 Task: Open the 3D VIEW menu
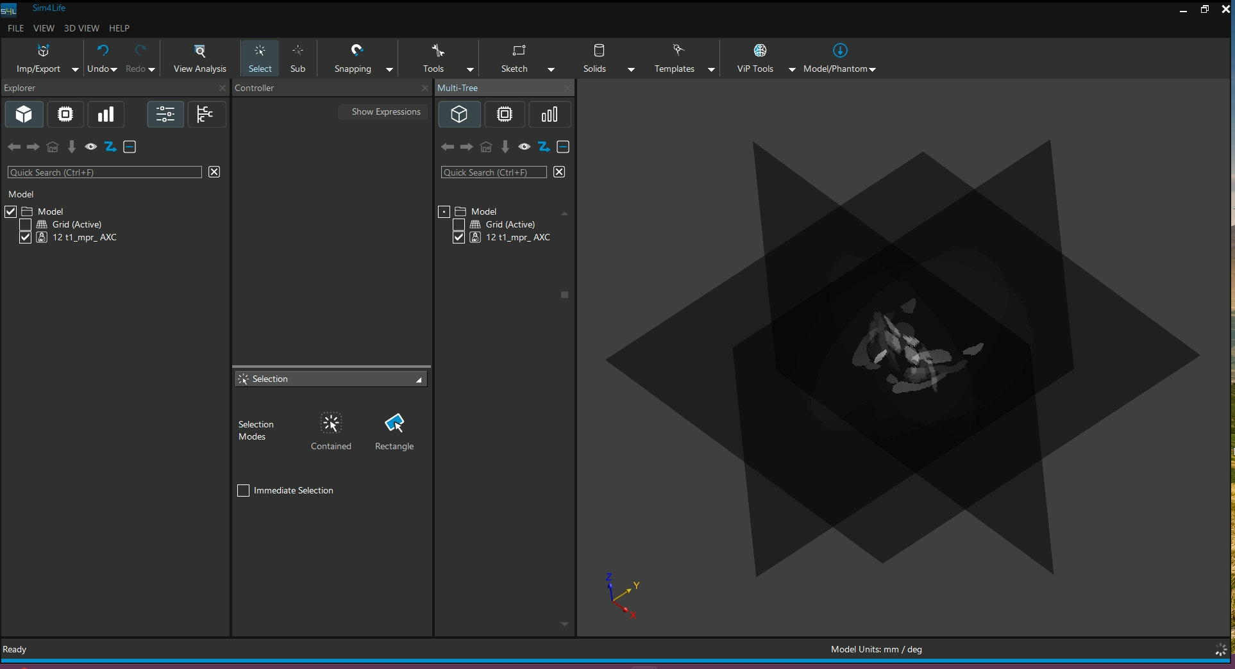81,28
